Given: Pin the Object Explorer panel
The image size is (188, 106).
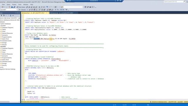Looking at the screenshot, I should [17, 13].
